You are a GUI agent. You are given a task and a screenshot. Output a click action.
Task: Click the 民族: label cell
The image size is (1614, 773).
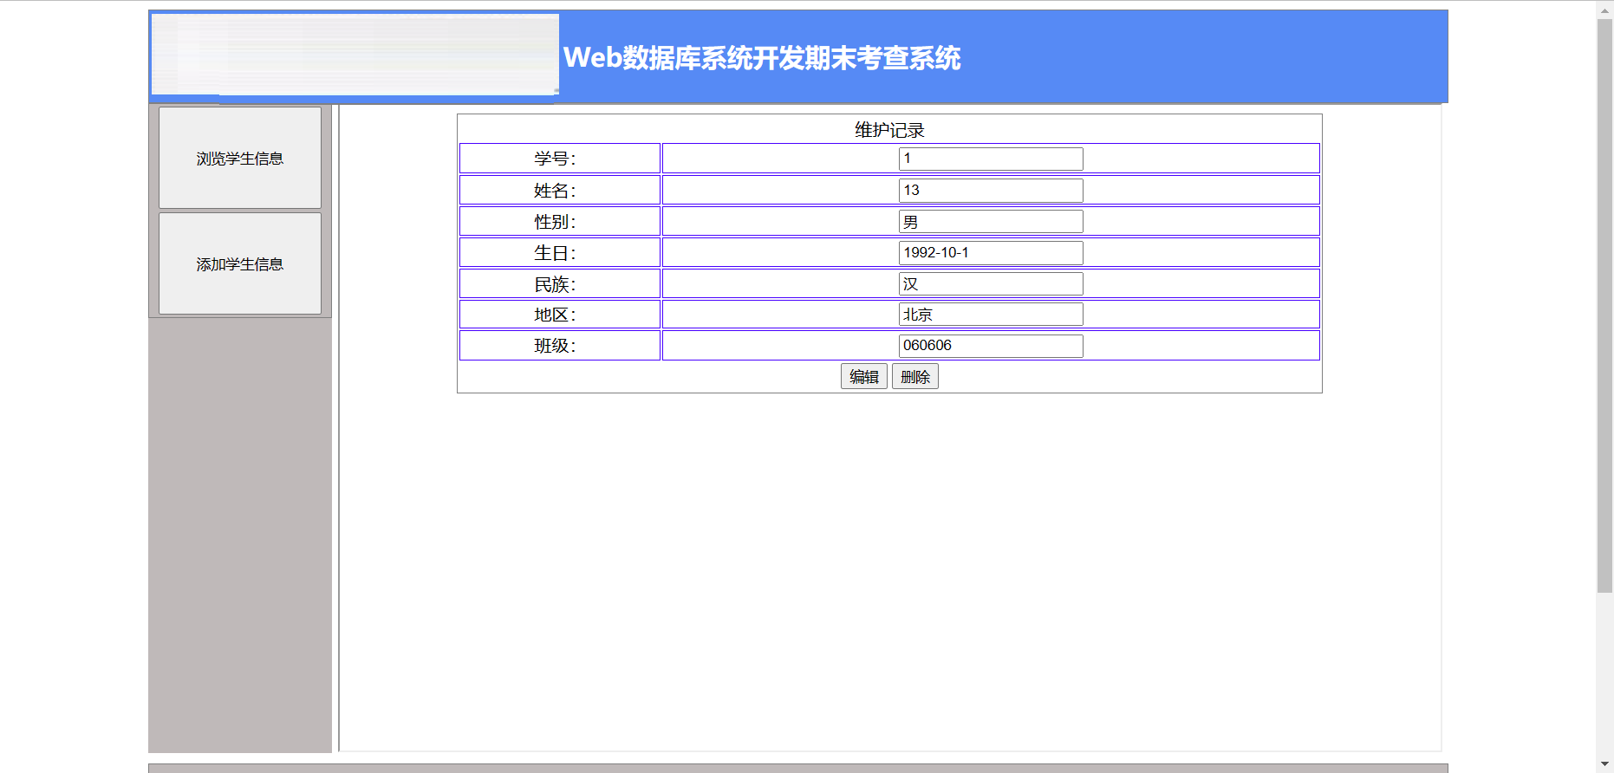[x=560, y=283]
